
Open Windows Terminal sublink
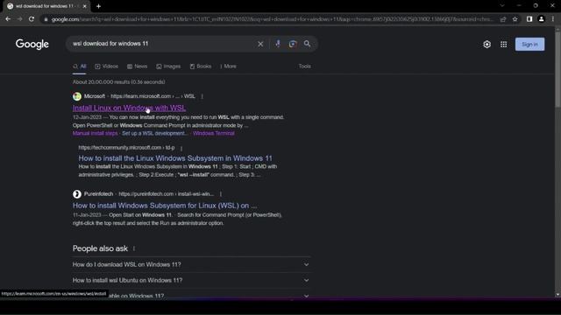[x=214, y=133]
